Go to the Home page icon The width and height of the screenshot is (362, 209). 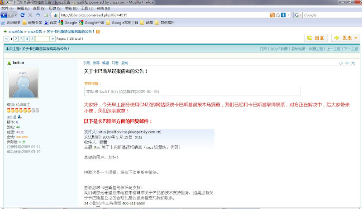[38, 15]
